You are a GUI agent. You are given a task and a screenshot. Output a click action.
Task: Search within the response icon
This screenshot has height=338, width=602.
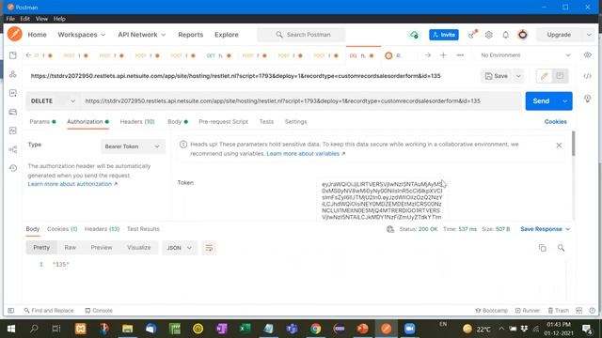tap(561, 248)
